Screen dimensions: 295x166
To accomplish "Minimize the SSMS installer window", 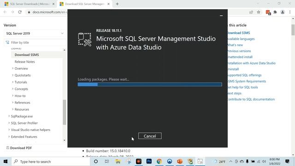I will 221,16.
